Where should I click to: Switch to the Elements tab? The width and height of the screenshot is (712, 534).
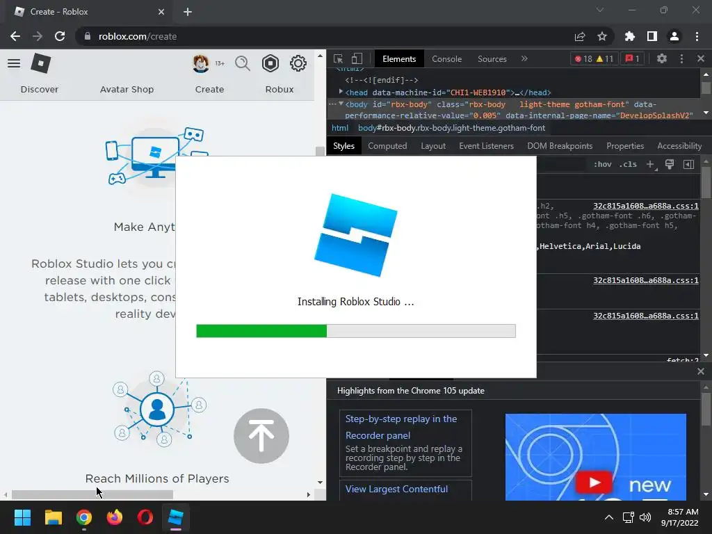pos(399,58)
